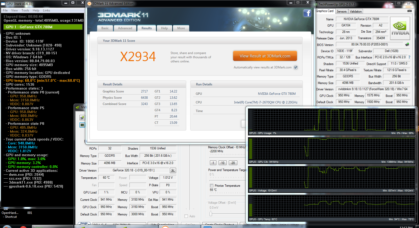Open the Help tab in 3DMark
The width and height of the screenshot is (419, 228).
coord(164,28)
